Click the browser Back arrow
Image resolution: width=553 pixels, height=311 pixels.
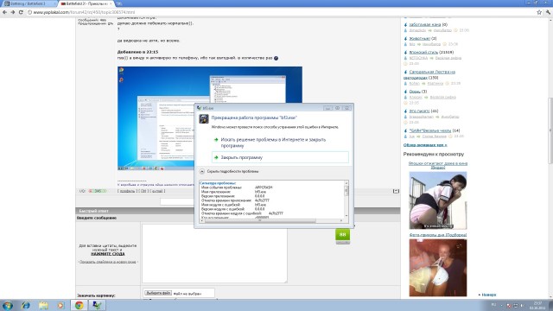point(4,12)
